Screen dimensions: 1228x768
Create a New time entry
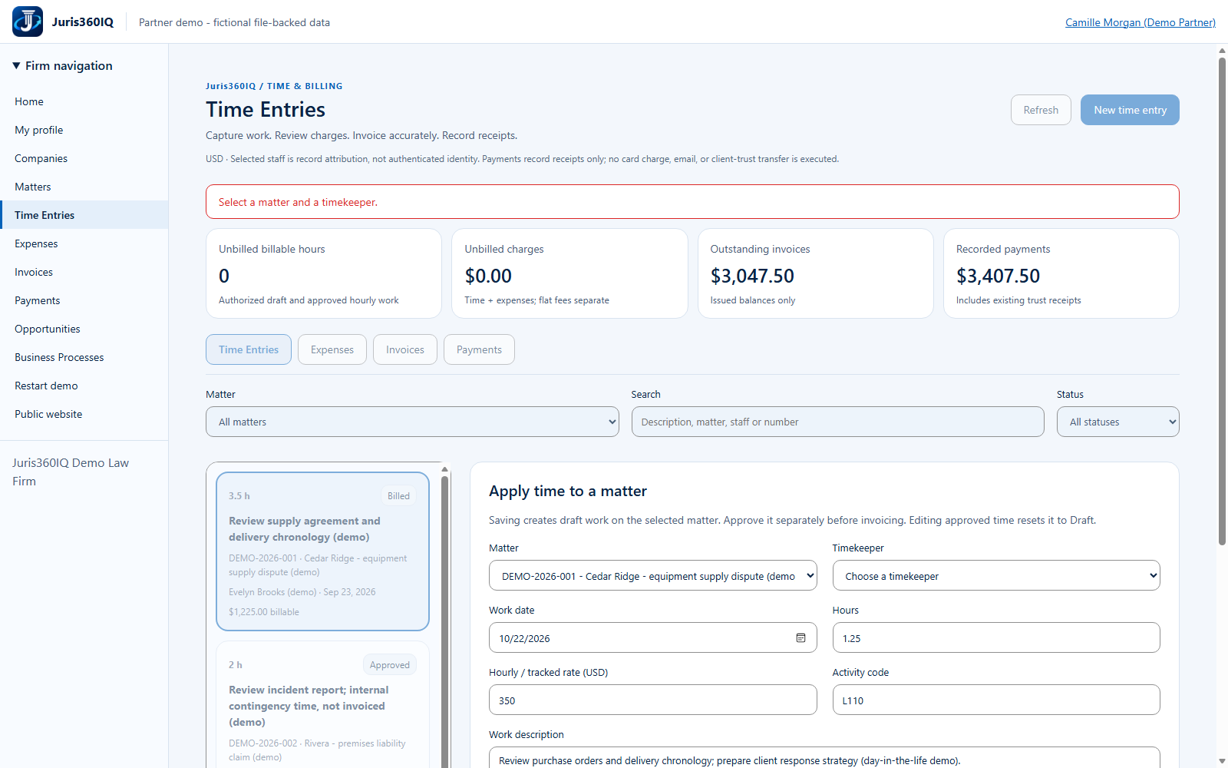tap(1130, 110)
